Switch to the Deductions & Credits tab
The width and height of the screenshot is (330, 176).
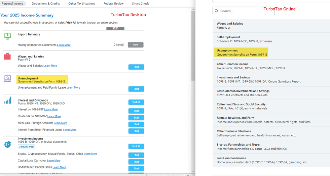(x=46, y=4)
